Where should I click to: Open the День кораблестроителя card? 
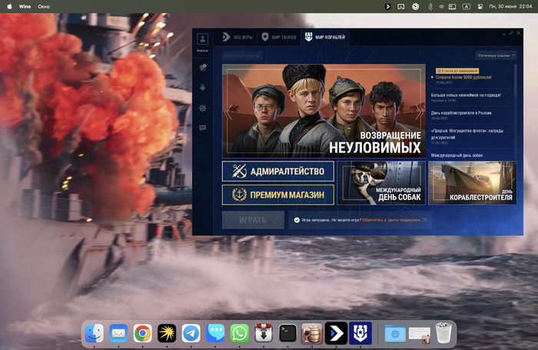coord(473,183)
